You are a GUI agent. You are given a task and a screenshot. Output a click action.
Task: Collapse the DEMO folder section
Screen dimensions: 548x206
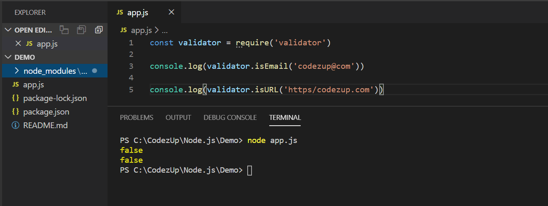[x=8, y=57]
